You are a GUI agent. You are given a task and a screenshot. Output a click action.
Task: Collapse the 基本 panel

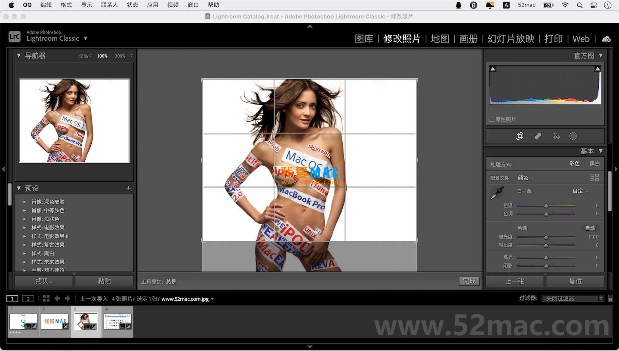(601, 151)
